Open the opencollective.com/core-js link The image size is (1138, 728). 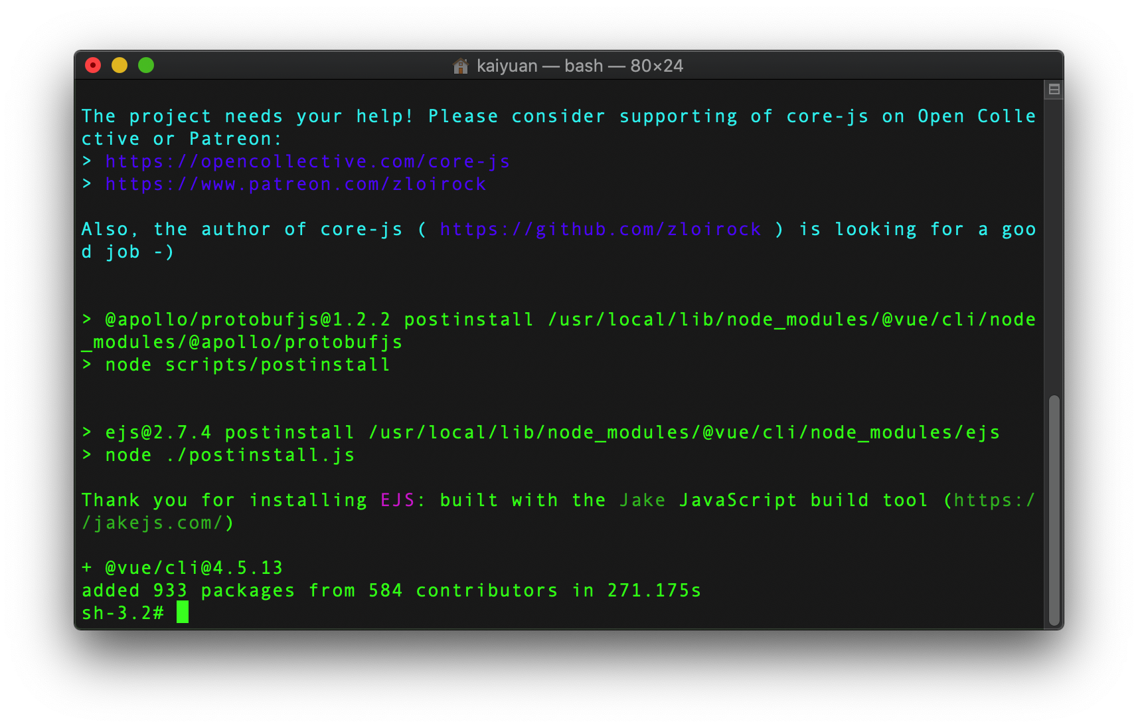coord(308,161)
